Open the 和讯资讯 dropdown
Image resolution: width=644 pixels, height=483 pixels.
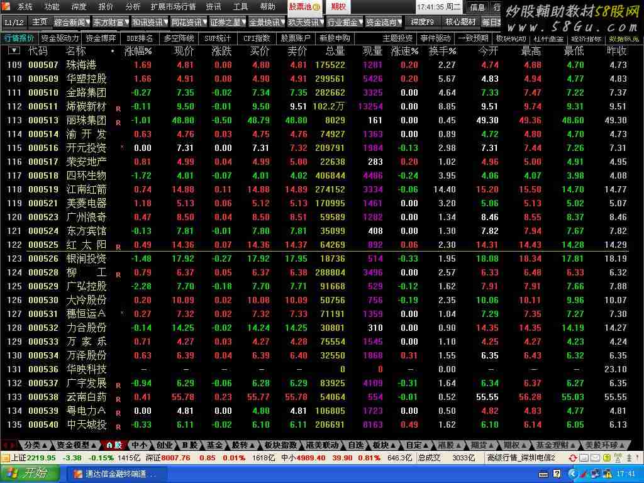tap(150, 22)
